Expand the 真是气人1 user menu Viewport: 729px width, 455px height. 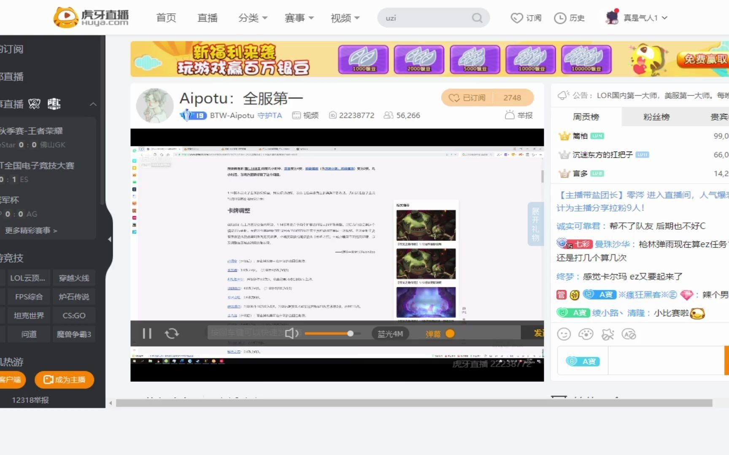(645, 18)
